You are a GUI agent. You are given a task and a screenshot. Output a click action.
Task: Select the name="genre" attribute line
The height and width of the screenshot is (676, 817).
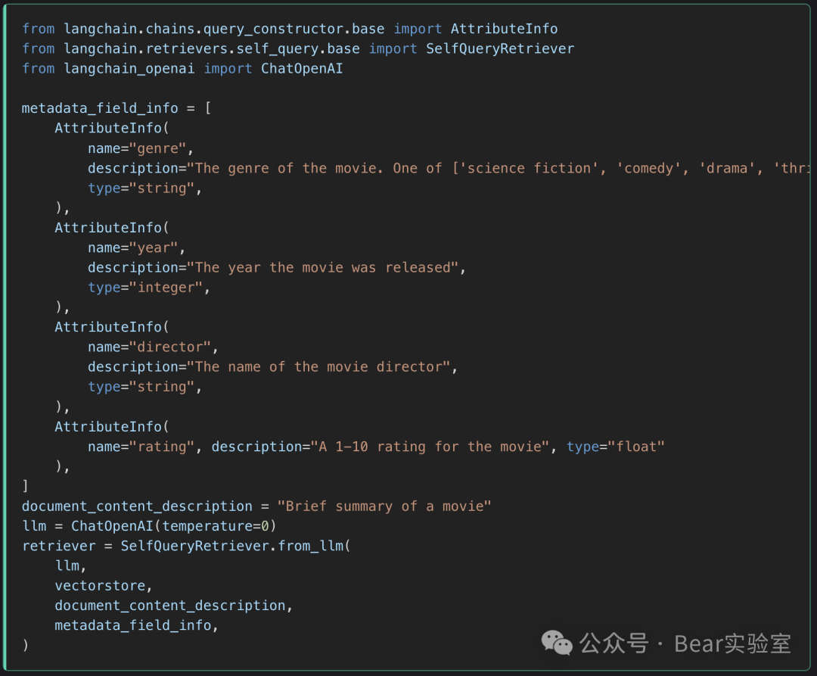click(x=141, y=148)
